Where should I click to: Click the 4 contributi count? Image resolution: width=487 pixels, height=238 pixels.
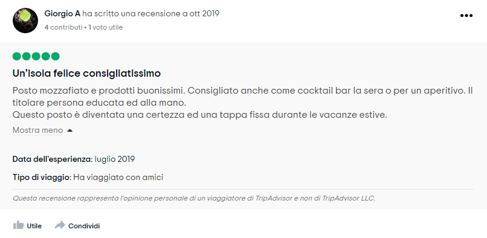tap(63, 27)
